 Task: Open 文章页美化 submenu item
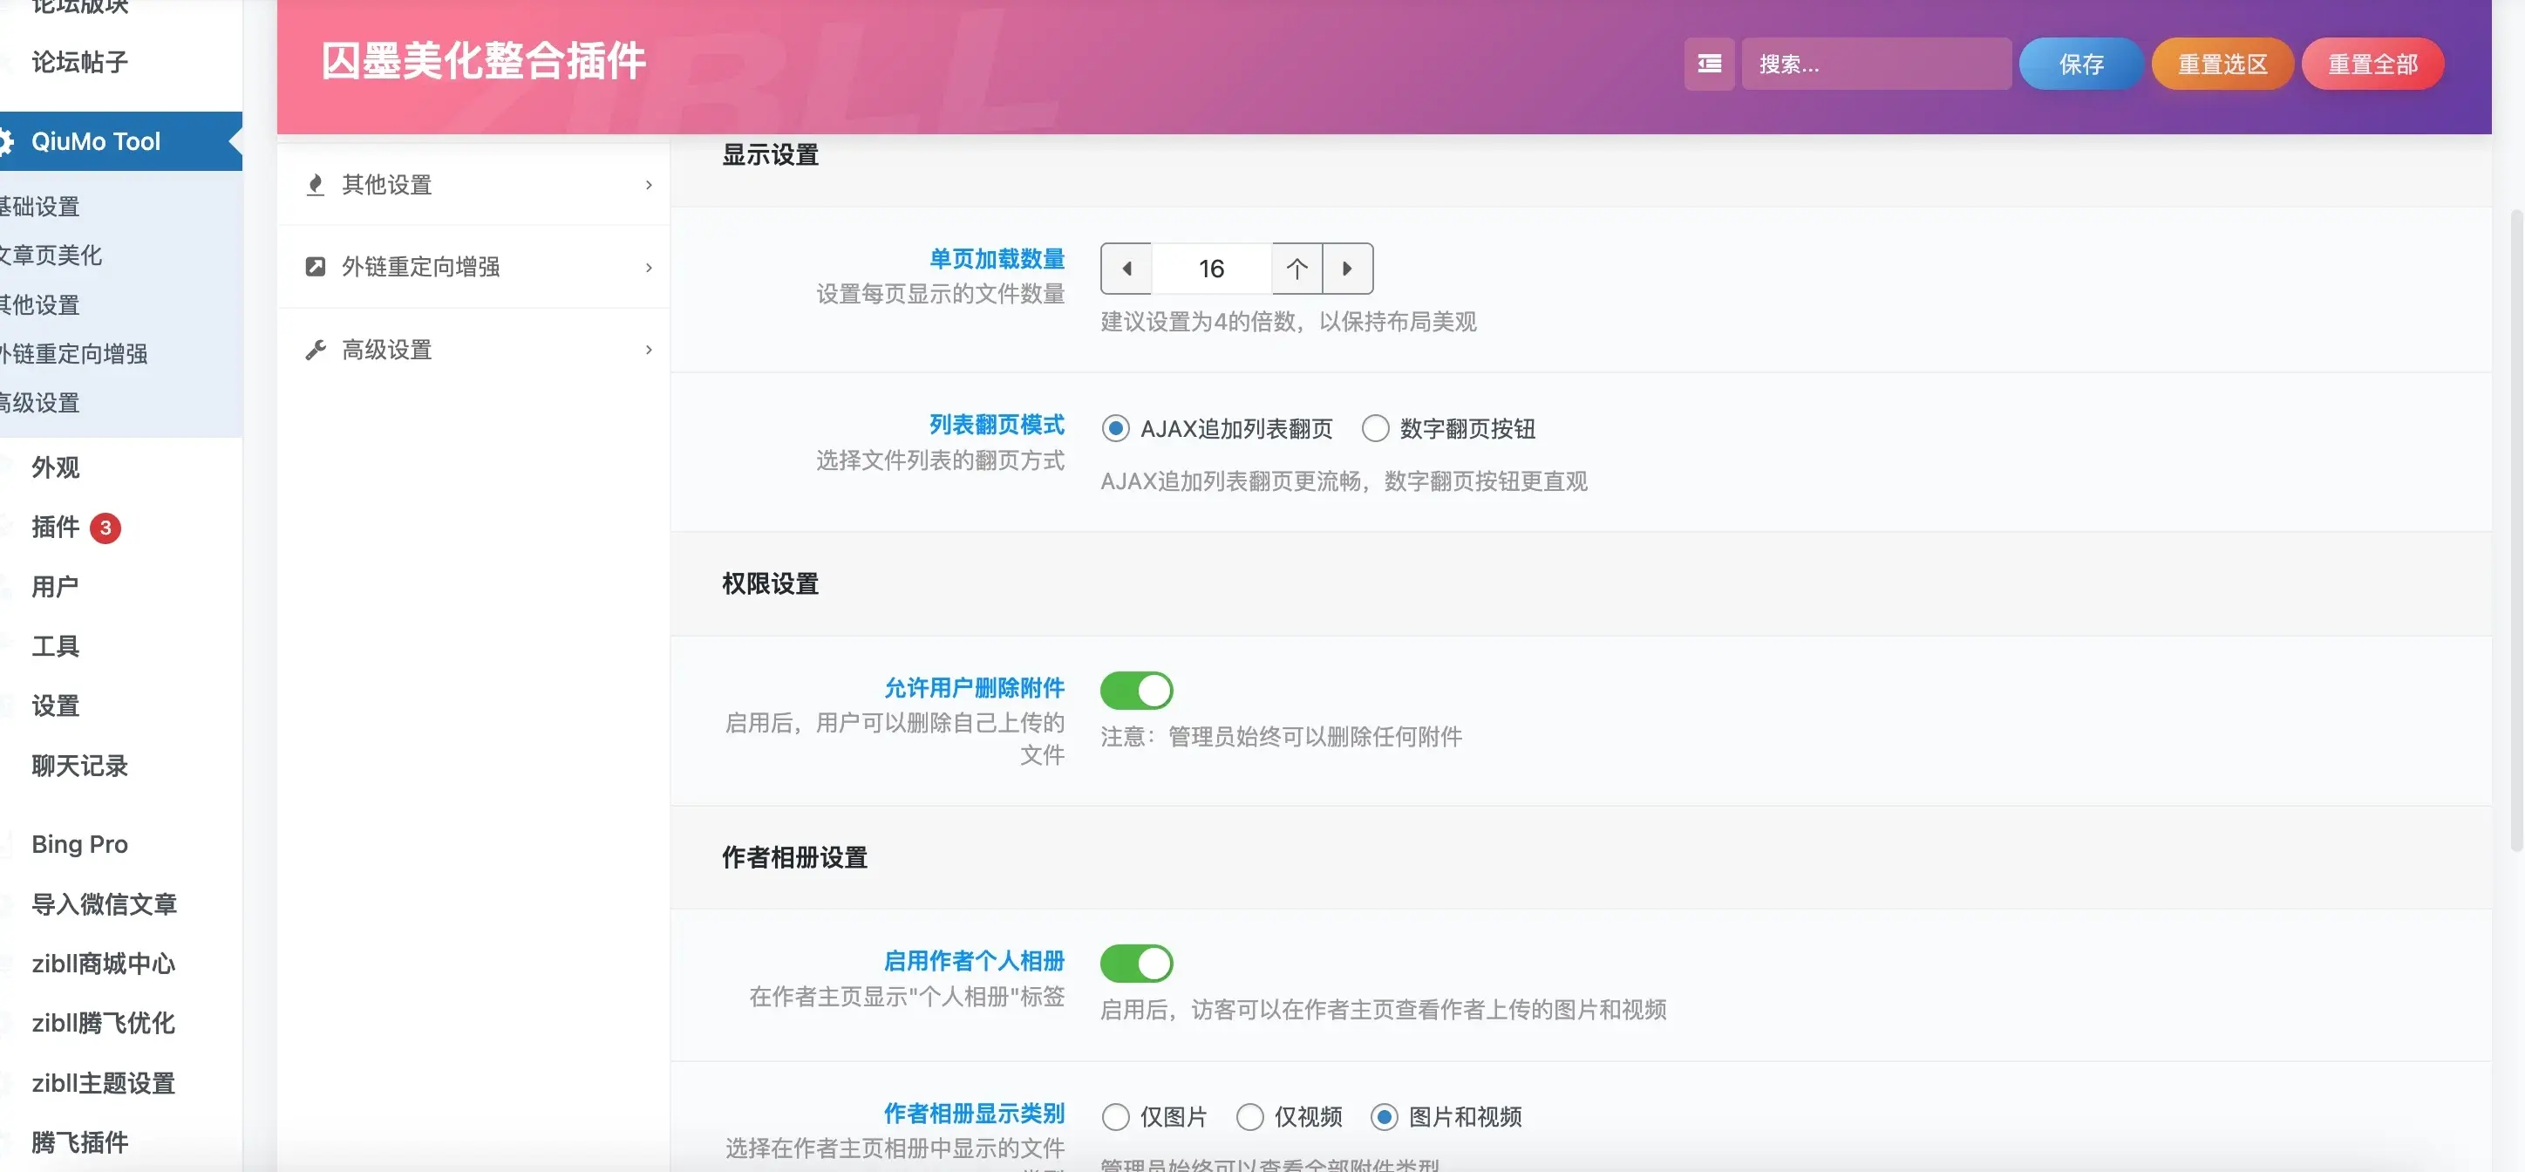tap(51, 255)
